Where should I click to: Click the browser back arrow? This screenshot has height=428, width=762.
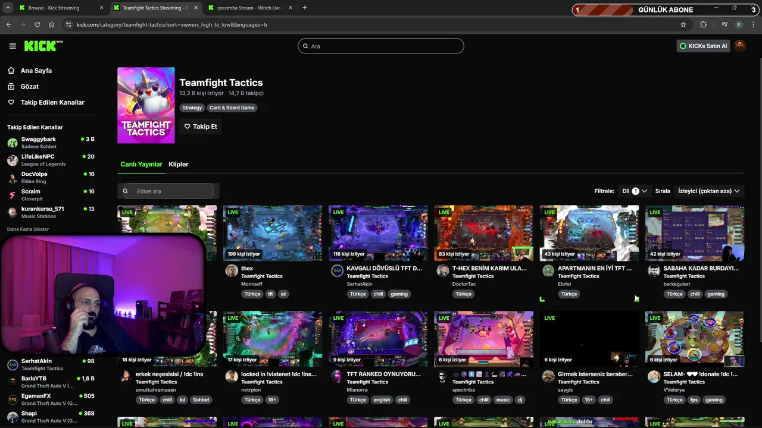pos(8,24)
